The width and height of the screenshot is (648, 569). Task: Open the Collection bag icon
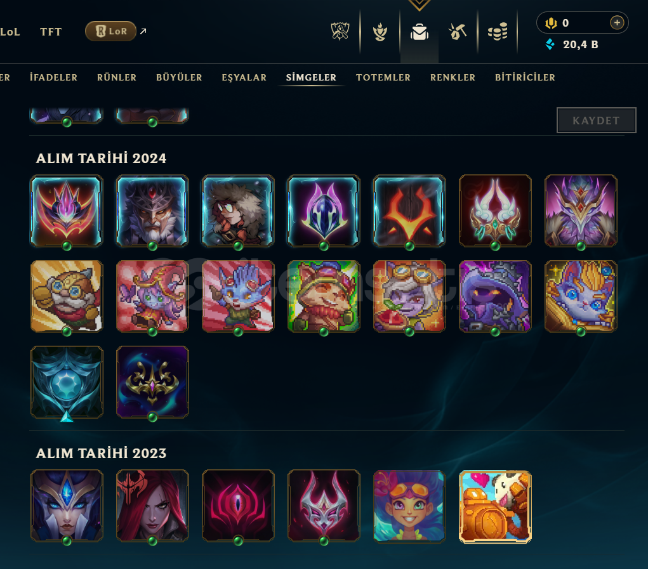pos(419,32)
